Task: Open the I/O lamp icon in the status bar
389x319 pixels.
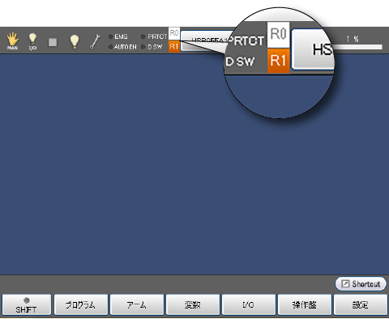Action: coord(32,41)
